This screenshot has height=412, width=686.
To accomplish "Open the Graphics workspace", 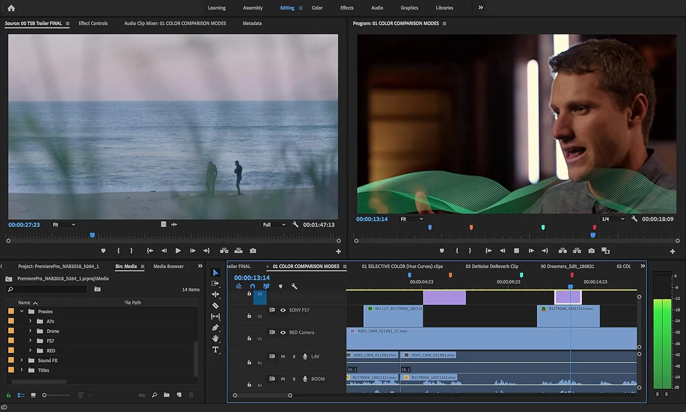I will pyautogui.click(x=409, y=8).
